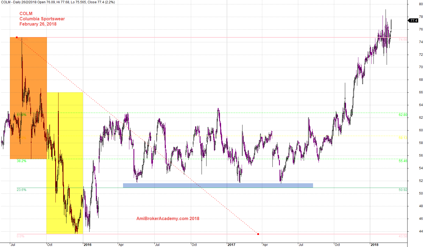This screenshot has width=424, height=247.
Task: Select the red trendline anchor at the 43.58 level
Action: click(x=258, y=234)
